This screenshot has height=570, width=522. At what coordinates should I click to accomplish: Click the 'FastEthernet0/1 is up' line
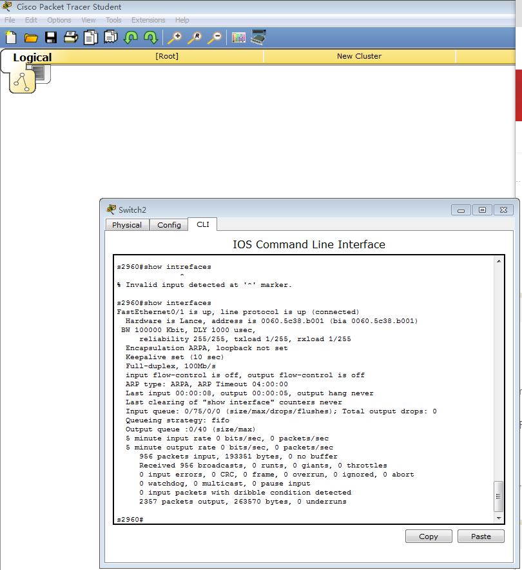238,312
